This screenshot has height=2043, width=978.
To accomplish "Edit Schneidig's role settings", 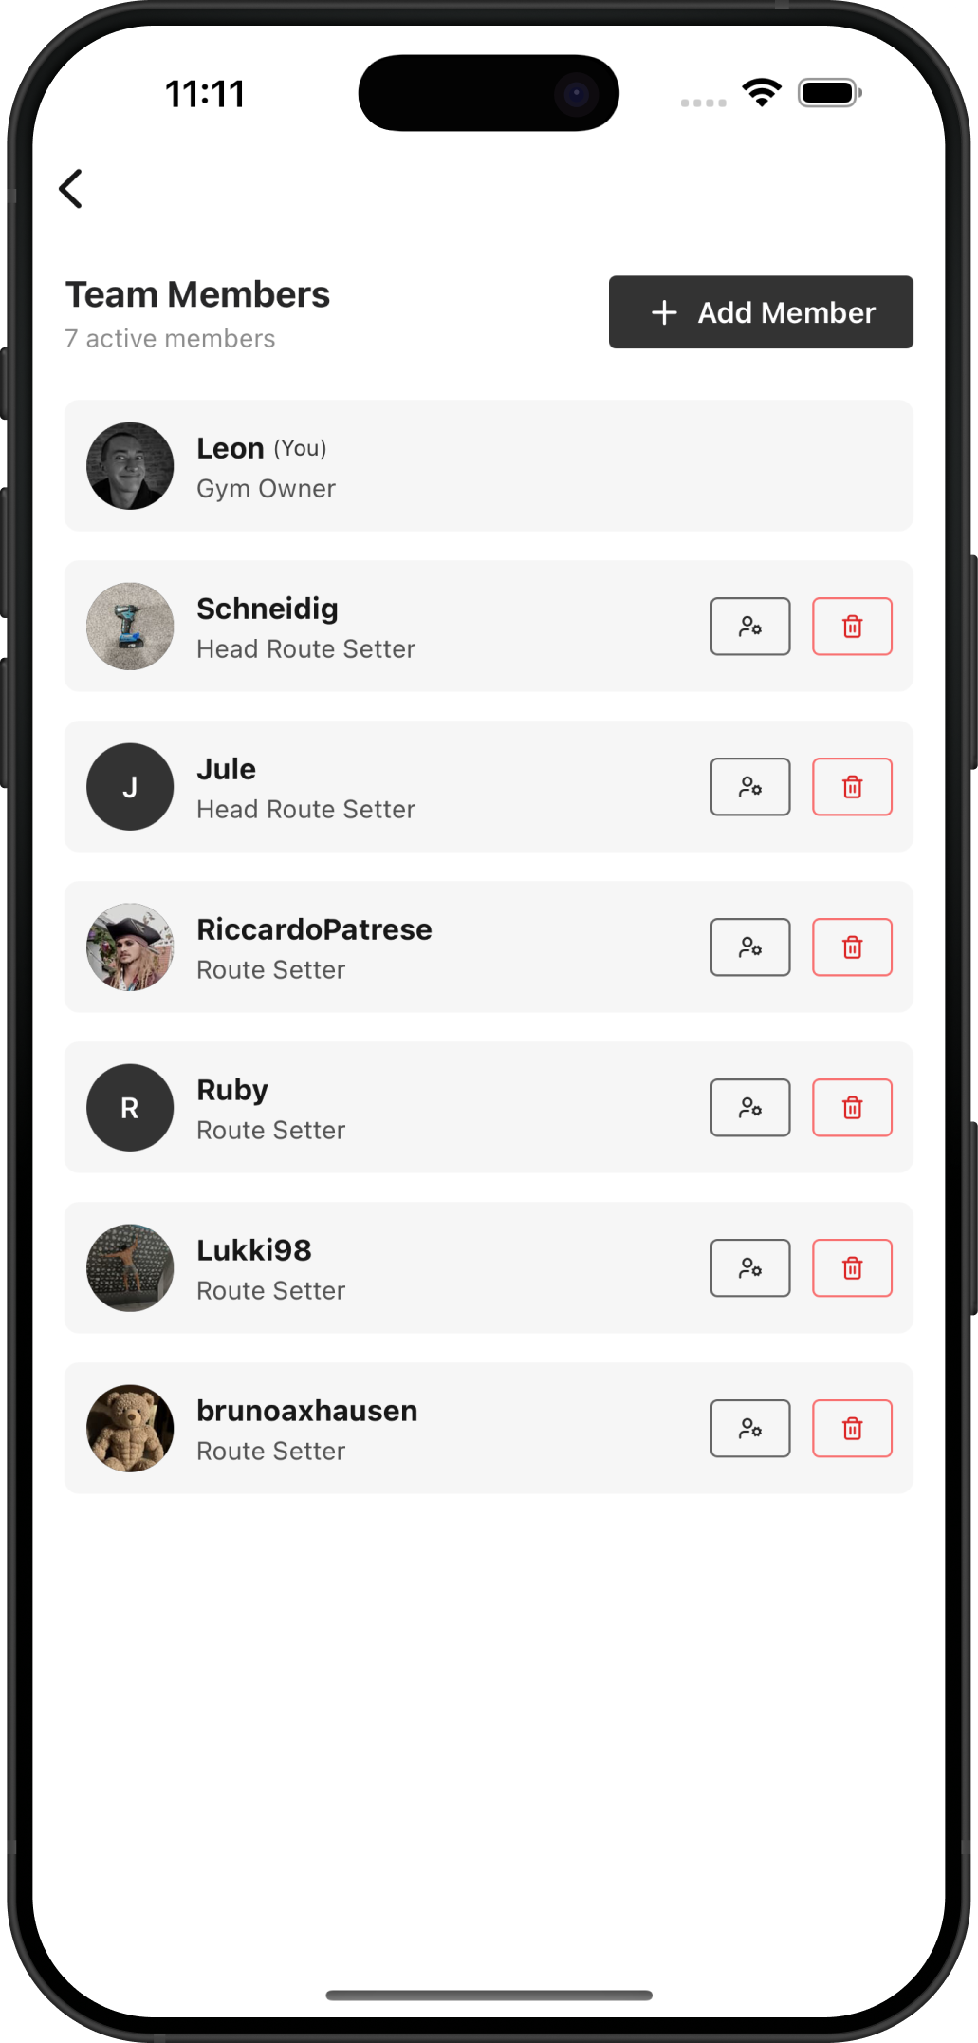I will [749, 627].
